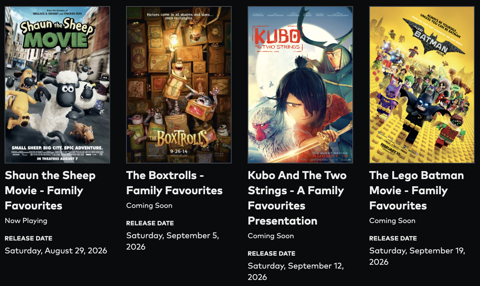Screen dimensions: 480x286
Task: Click the Saturday, September 5, 2026 date
Action: point(173,241)
